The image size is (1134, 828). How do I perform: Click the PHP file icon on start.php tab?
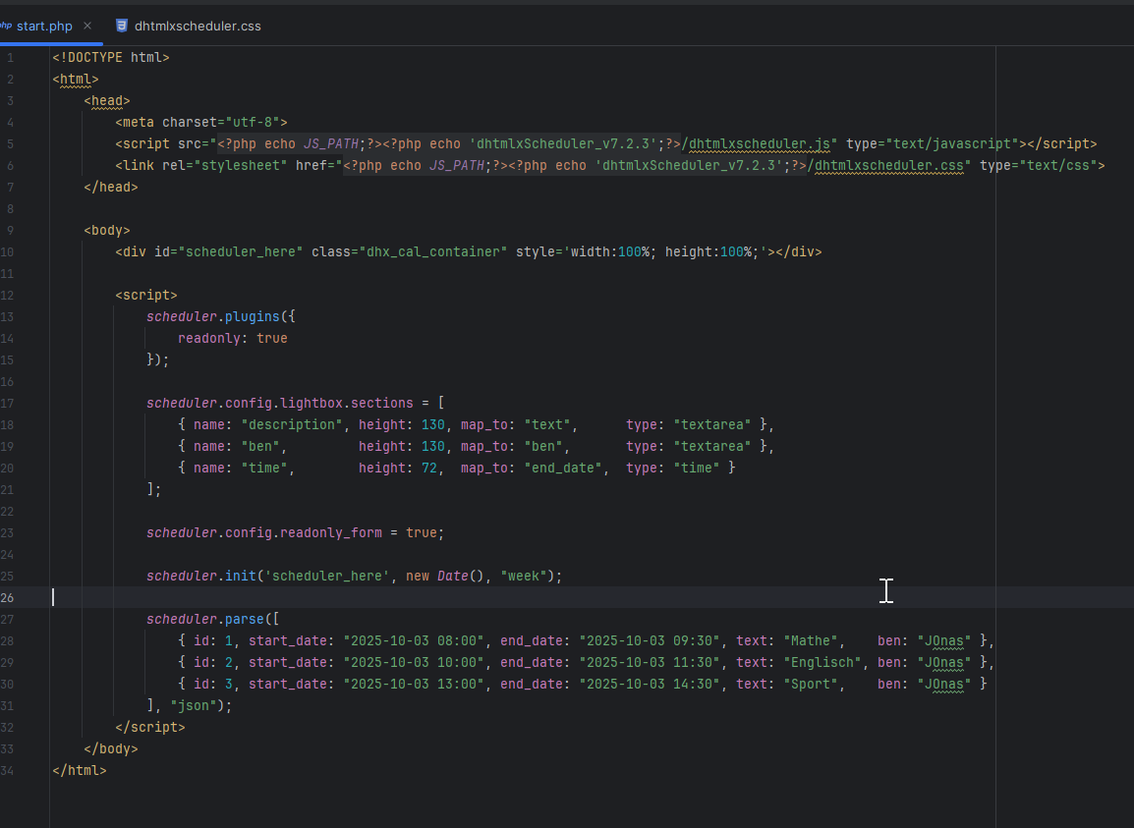pos(6,26)
